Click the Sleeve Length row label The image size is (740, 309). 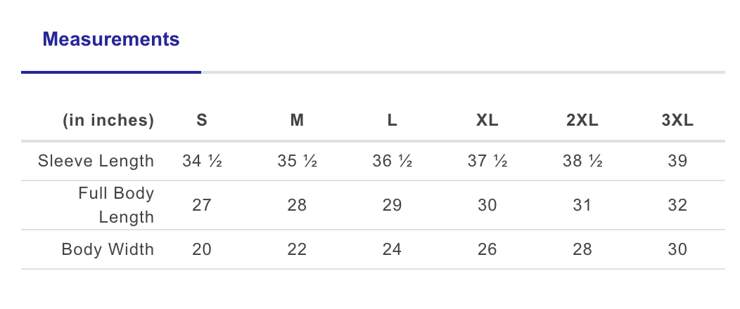96,162
